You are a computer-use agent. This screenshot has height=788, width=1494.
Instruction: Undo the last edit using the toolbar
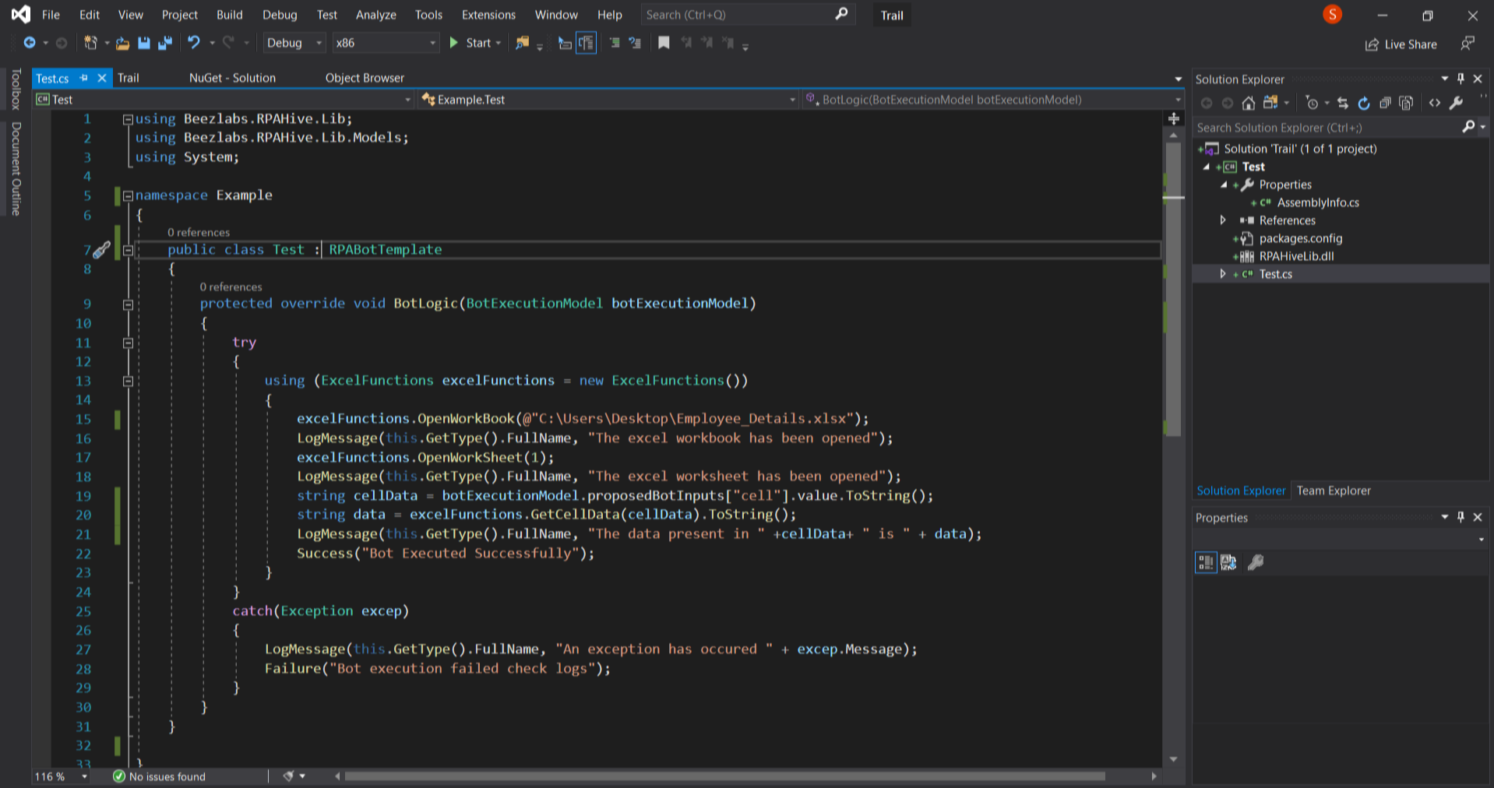click(194, 43)
